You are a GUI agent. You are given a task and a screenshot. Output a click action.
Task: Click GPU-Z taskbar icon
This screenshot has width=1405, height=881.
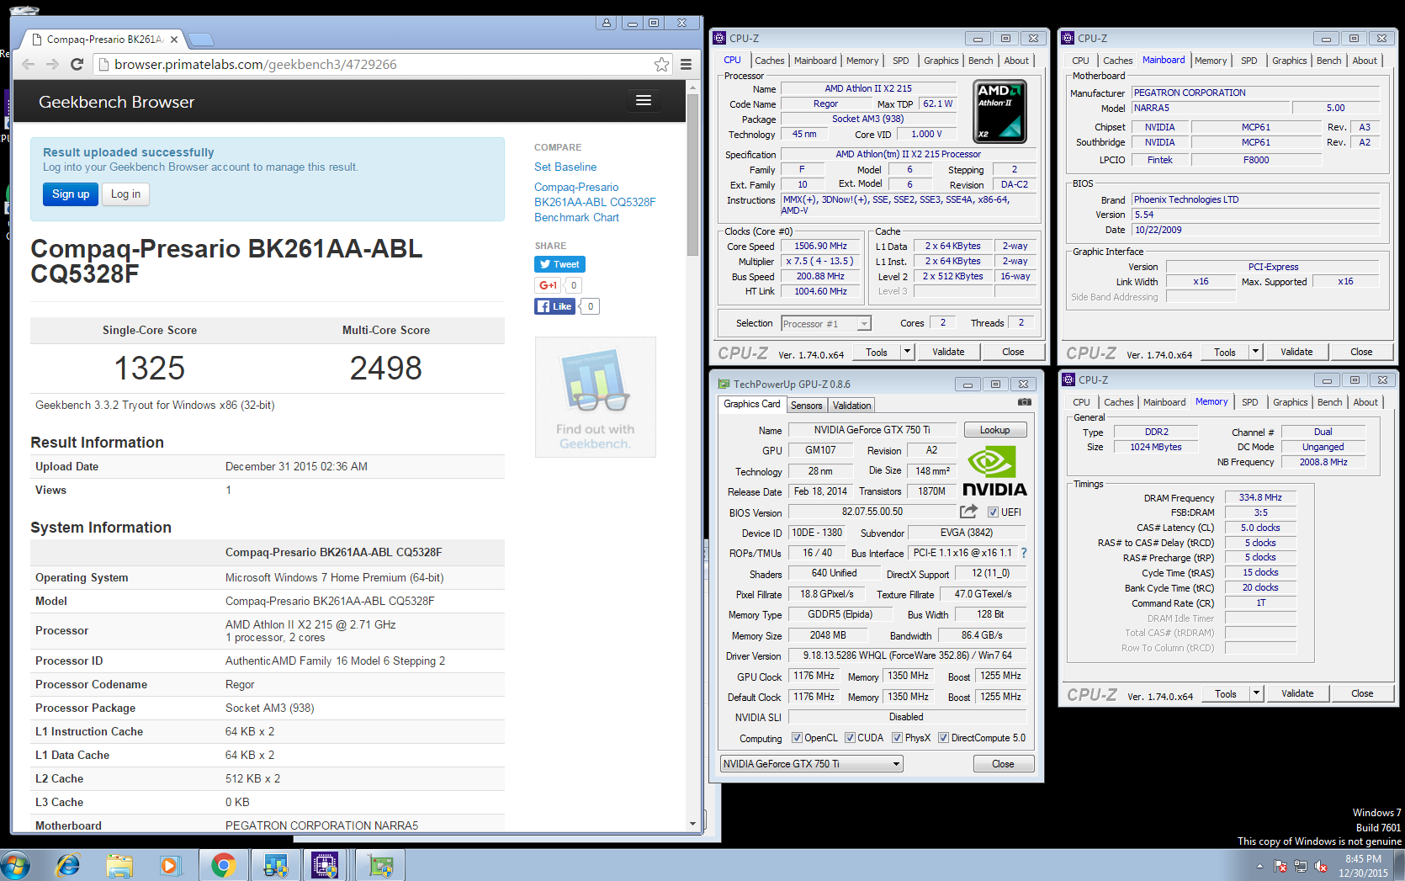click(380, 865)
